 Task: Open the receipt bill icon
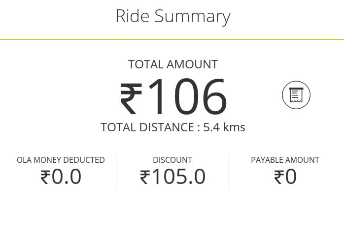click(296, 95)
